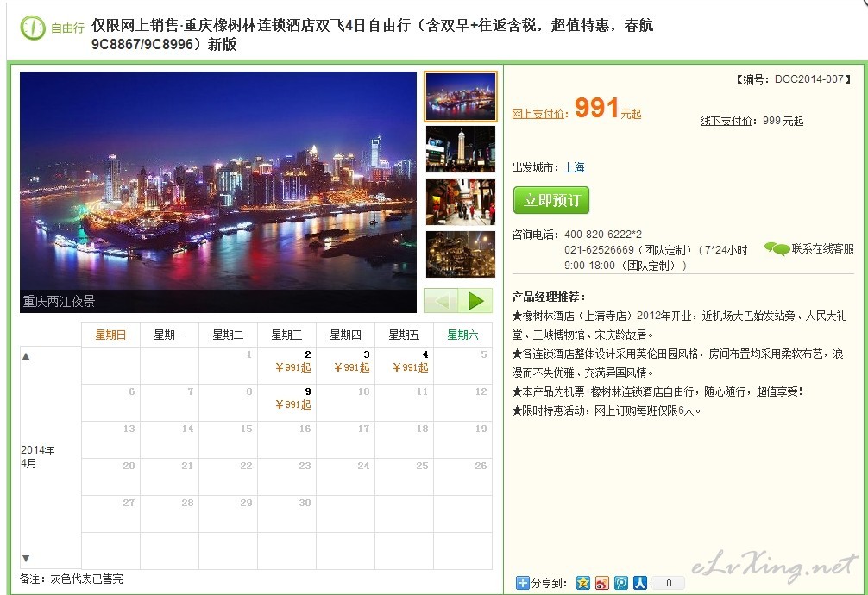
Task: Click the 星期一 calendar column header
Action: point(169,335)
